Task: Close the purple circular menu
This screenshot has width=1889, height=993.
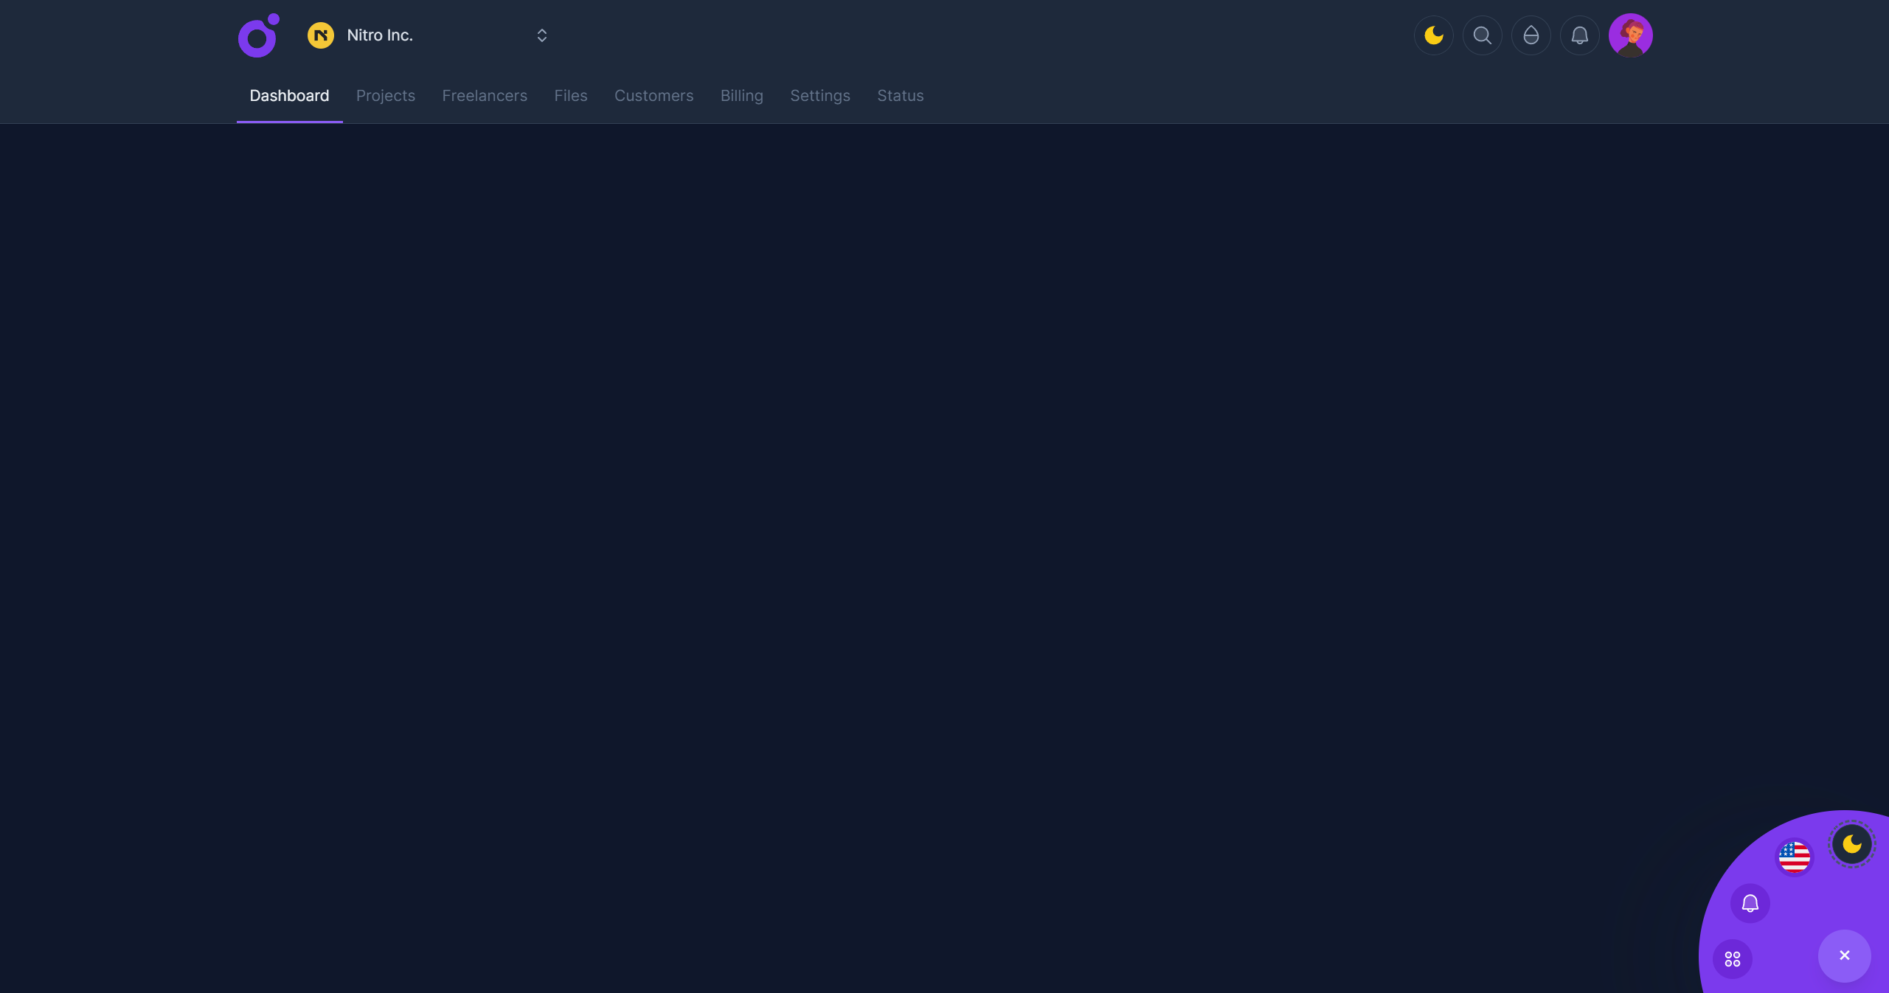Action: [1844, 955]
